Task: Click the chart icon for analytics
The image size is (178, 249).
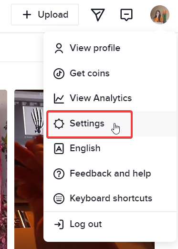Action: 59,98
